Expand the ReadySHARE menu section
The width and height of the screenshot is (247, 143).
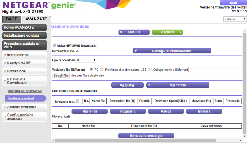[x=24, y=63]
